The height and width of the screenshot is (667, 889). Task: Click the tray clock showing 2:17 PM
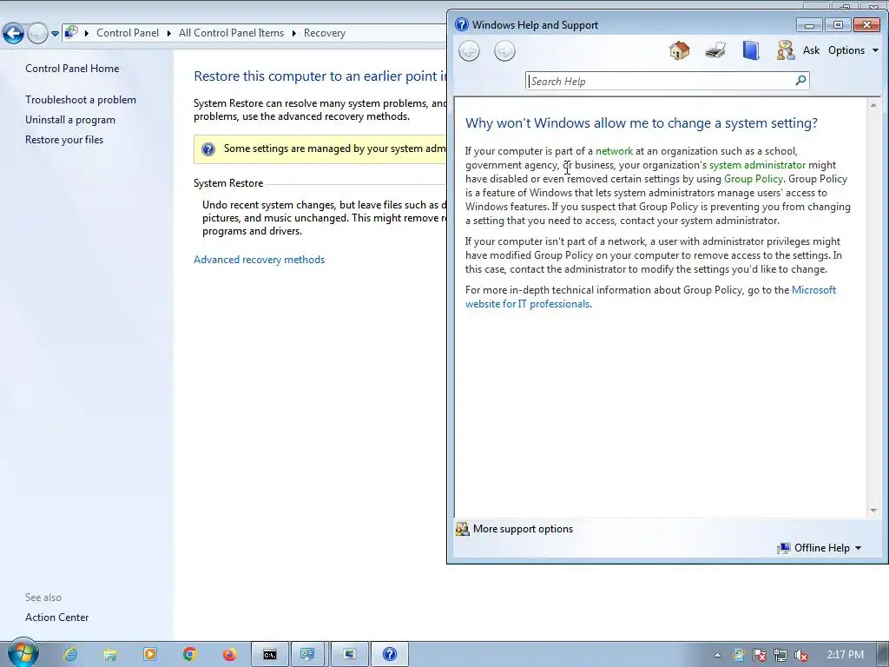(846, 655)
